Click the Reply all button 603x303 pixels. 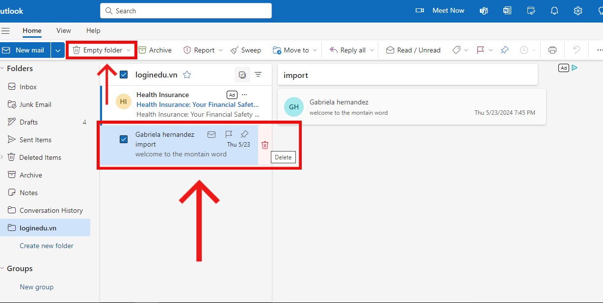coord(347,50)
